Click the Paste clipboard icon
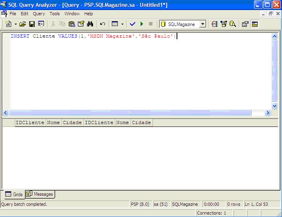Screen dimensions: 282x217 71,24
